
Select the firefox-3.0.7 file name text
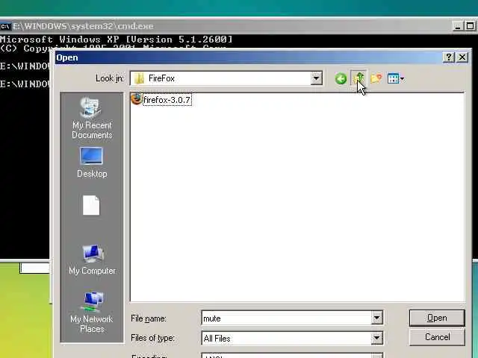tap(167, 100)
